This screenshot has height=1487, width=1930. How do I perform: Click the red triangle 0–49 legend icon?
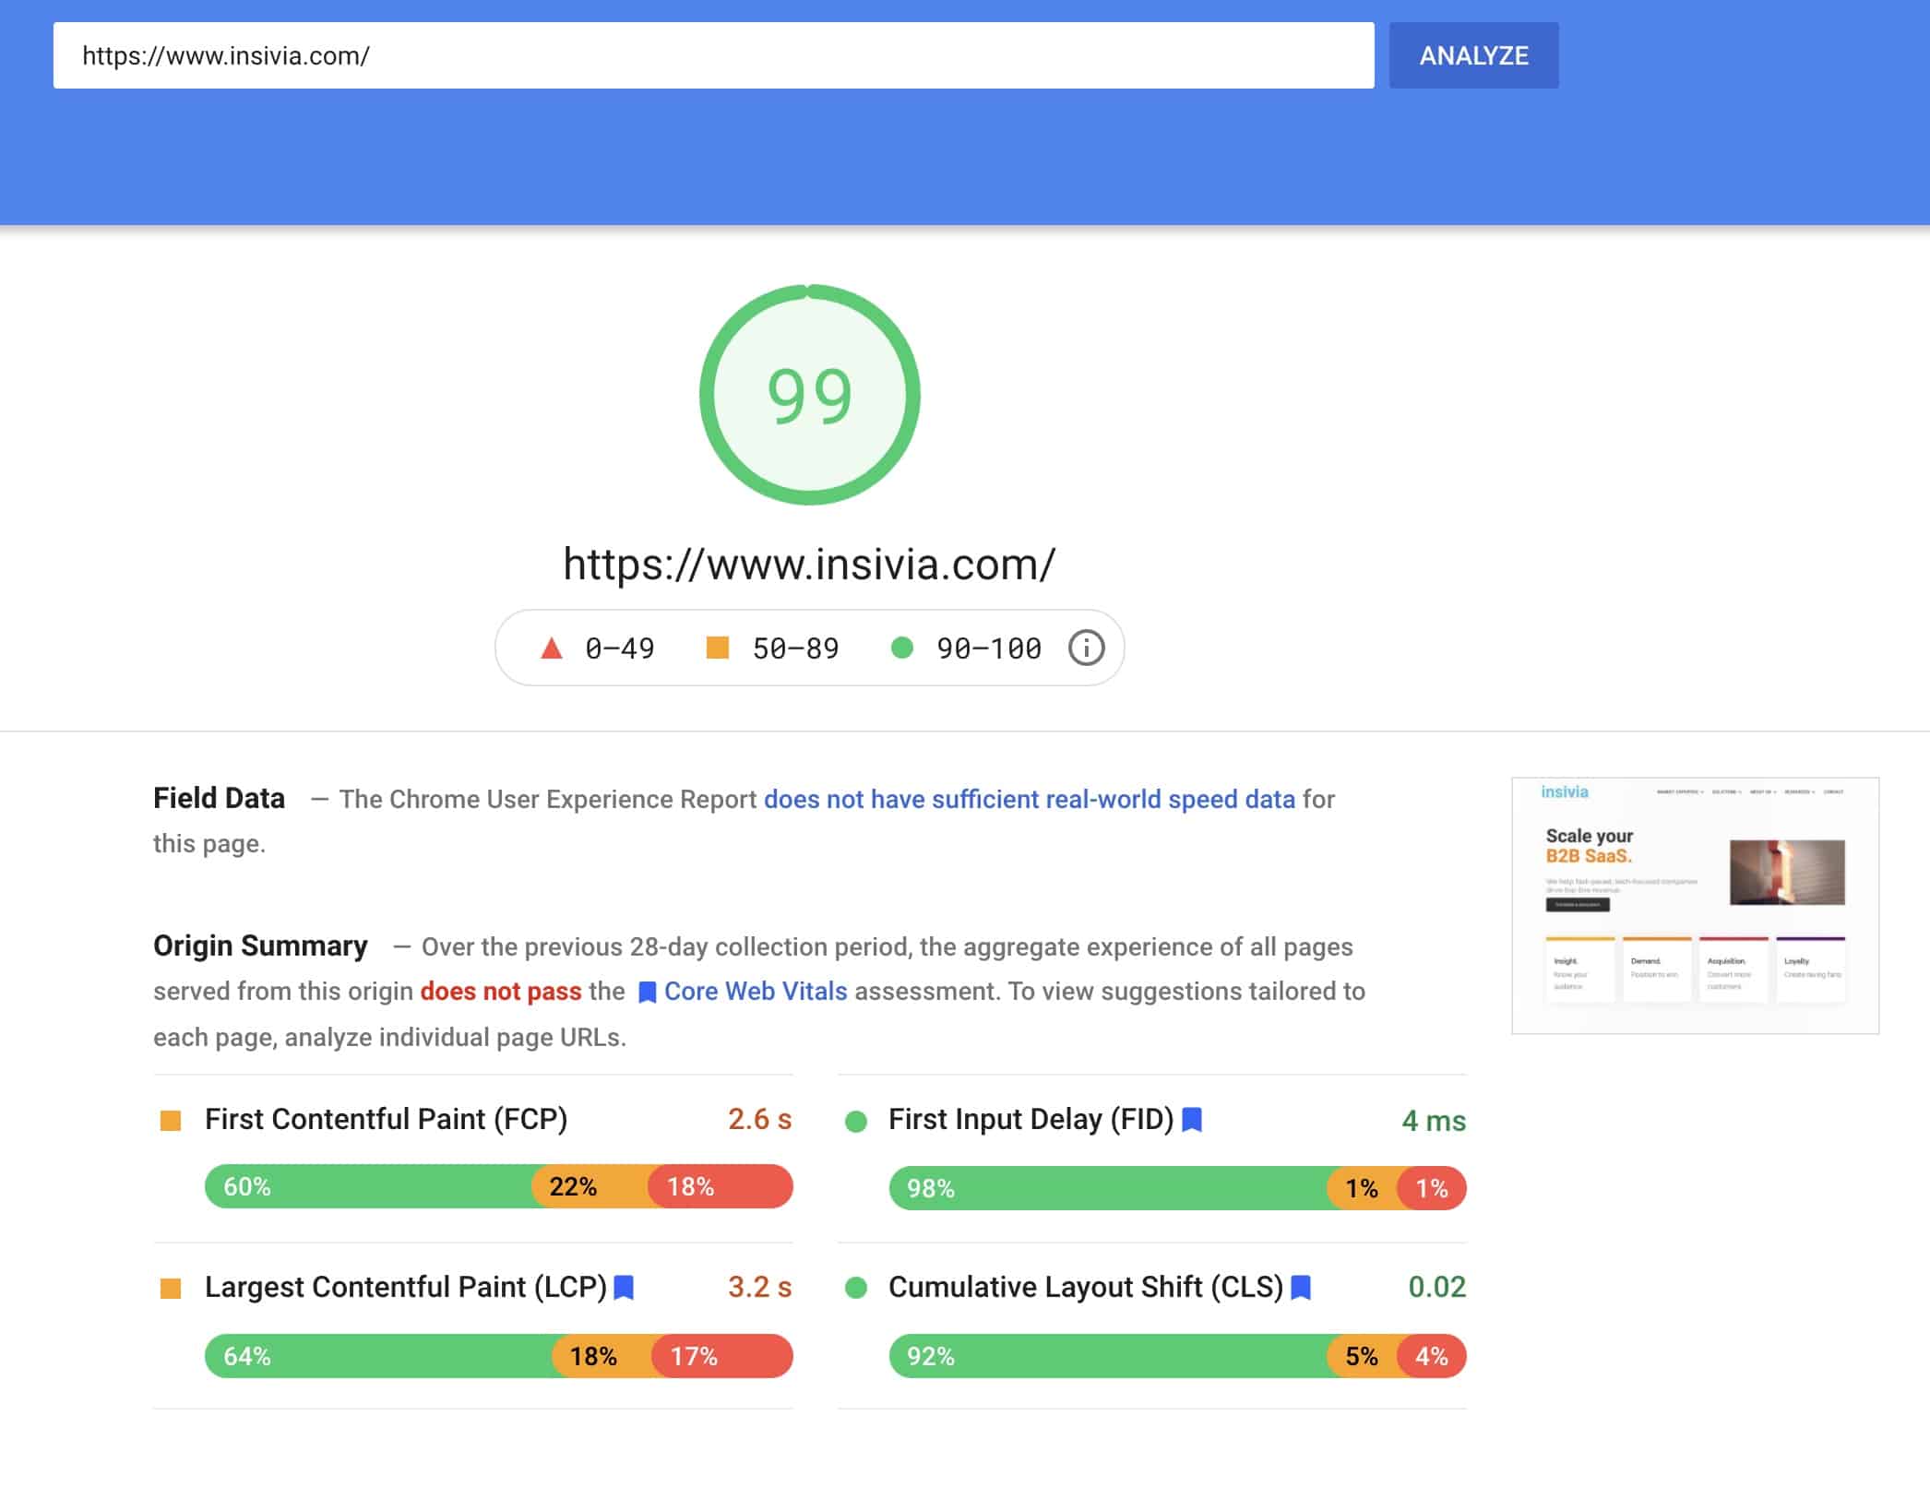click(x=551, y=648)
